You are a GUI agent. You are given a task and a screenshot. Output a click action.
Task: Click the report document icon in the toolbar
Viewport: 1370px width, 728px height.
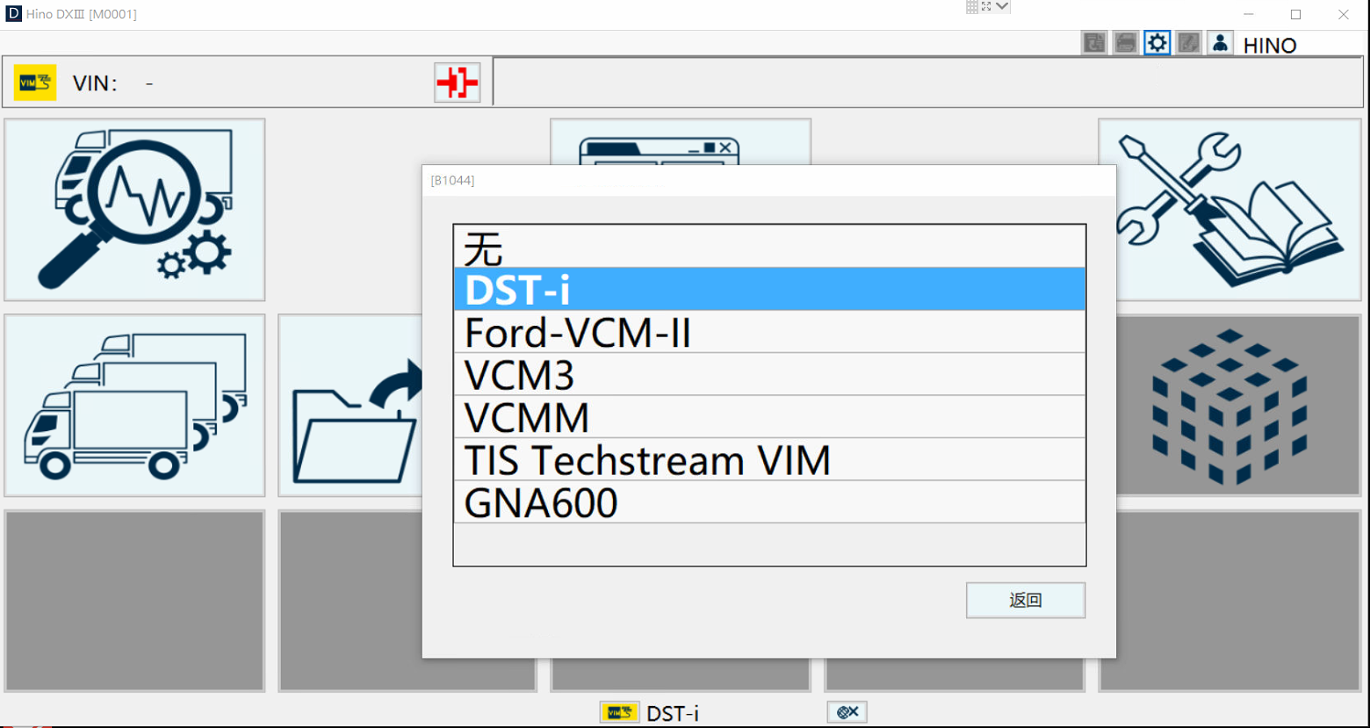click(x=1093, y=41)
